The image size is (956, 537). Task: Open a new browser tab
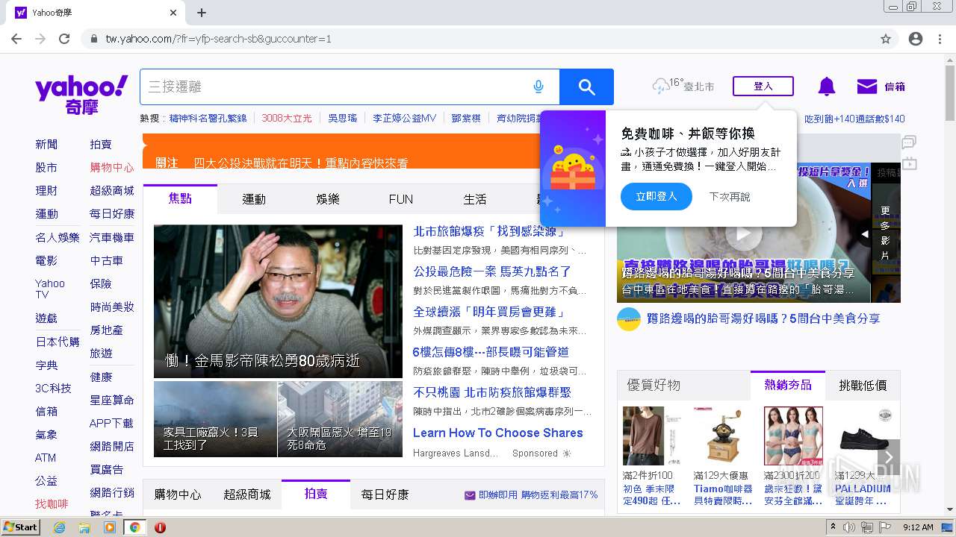[202, 13]
